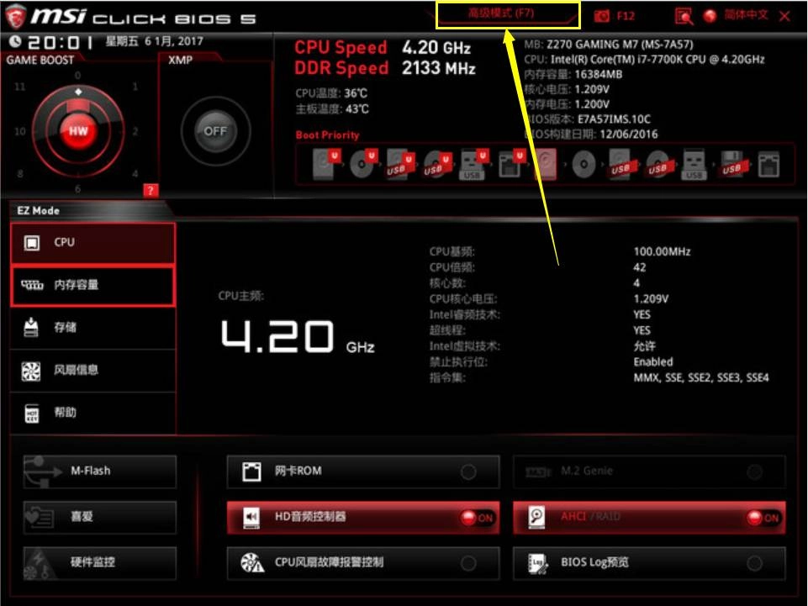Select the highlighted legacy hard disk boot device

546,164
